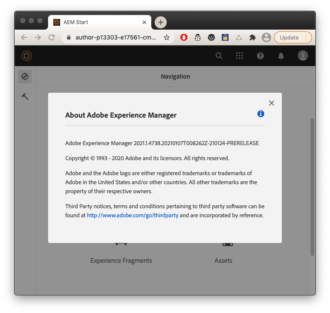
Task: Open notifications bell
Action: (x=281, y=56)
